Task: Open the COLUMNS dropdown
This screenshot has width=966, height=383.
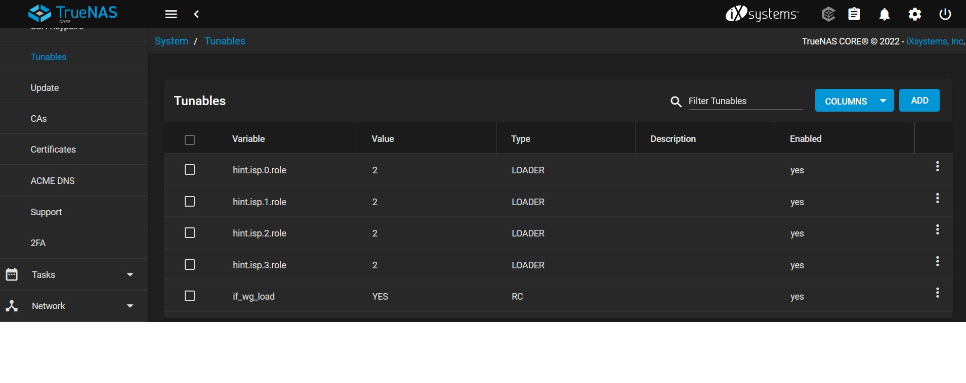Action: (854, 101)
